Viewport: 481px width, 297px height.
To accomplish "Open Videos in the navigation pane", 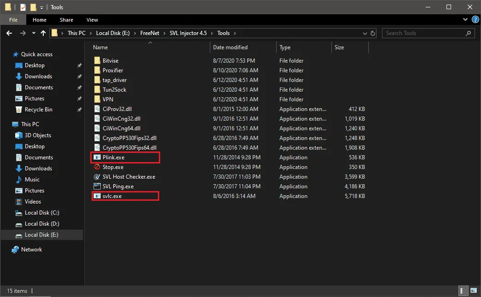I will [33, 202].
